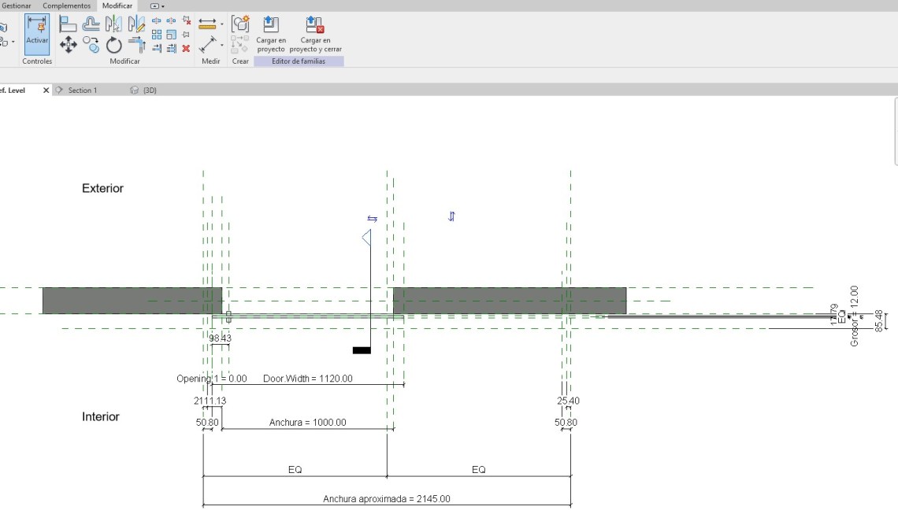Image resolution: width=898 pixels, height=525 pixels.
Task: Select Mirror - Pick Axis tool
Action: [114, 24]
